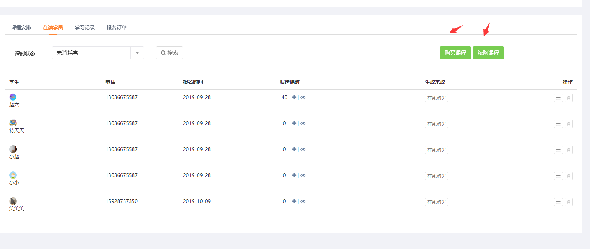Delete student 特天天 with trash icon
Image resolution: width=590 pixels, height=249 pixels.
coord(569,124)
